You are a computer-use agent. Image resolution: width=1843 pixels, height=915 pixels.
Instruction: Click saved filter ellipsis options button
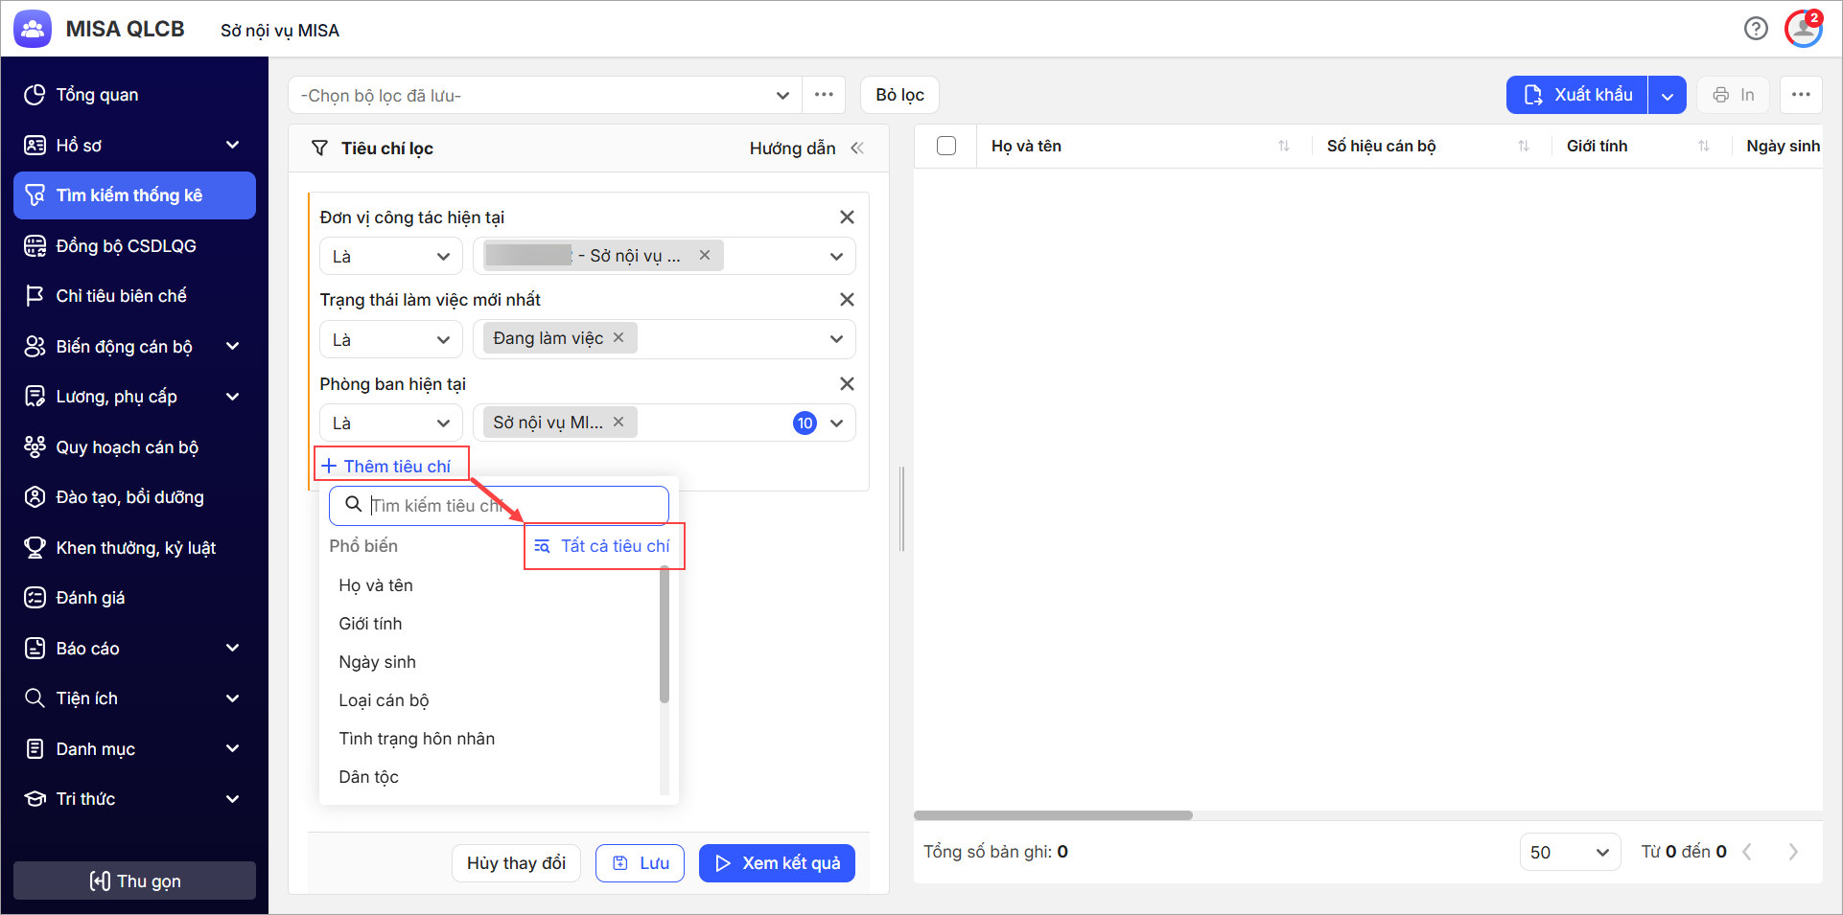click(824, 95)
